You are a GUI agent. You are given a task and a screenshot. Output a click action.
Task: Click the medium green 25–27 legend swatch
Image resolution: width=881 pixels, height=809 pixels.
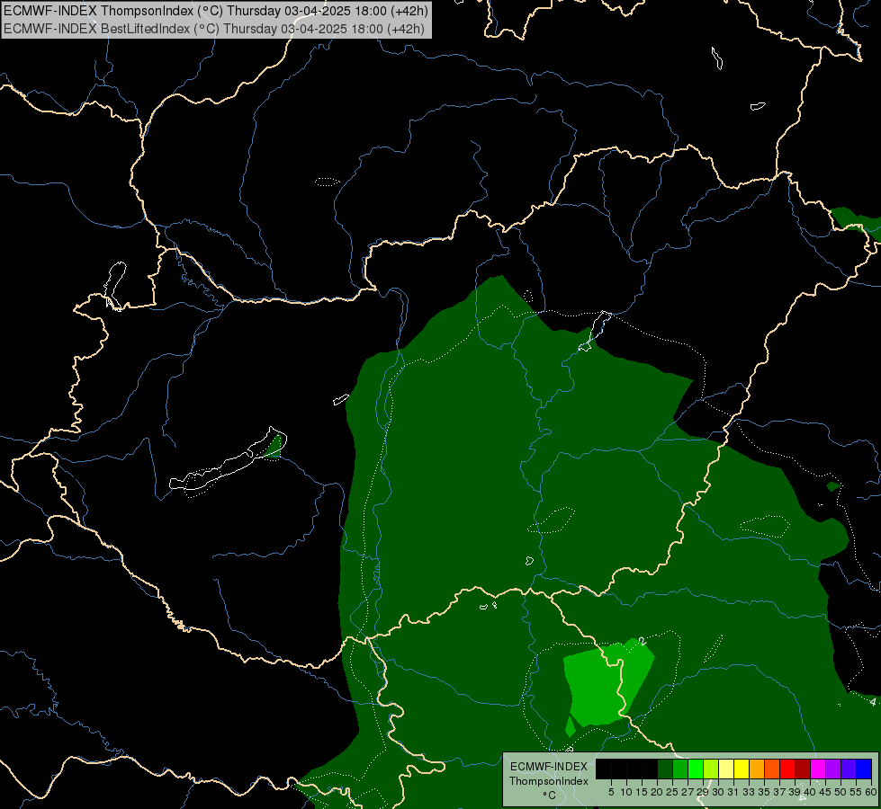tap(680, 769)
